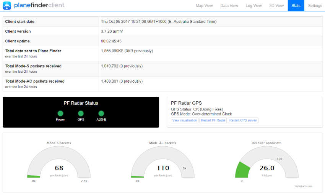The height and width of the screenshot is (195, 325).
Task: Click the green ADS-B status indicator
Action: (x=101, y=113)
